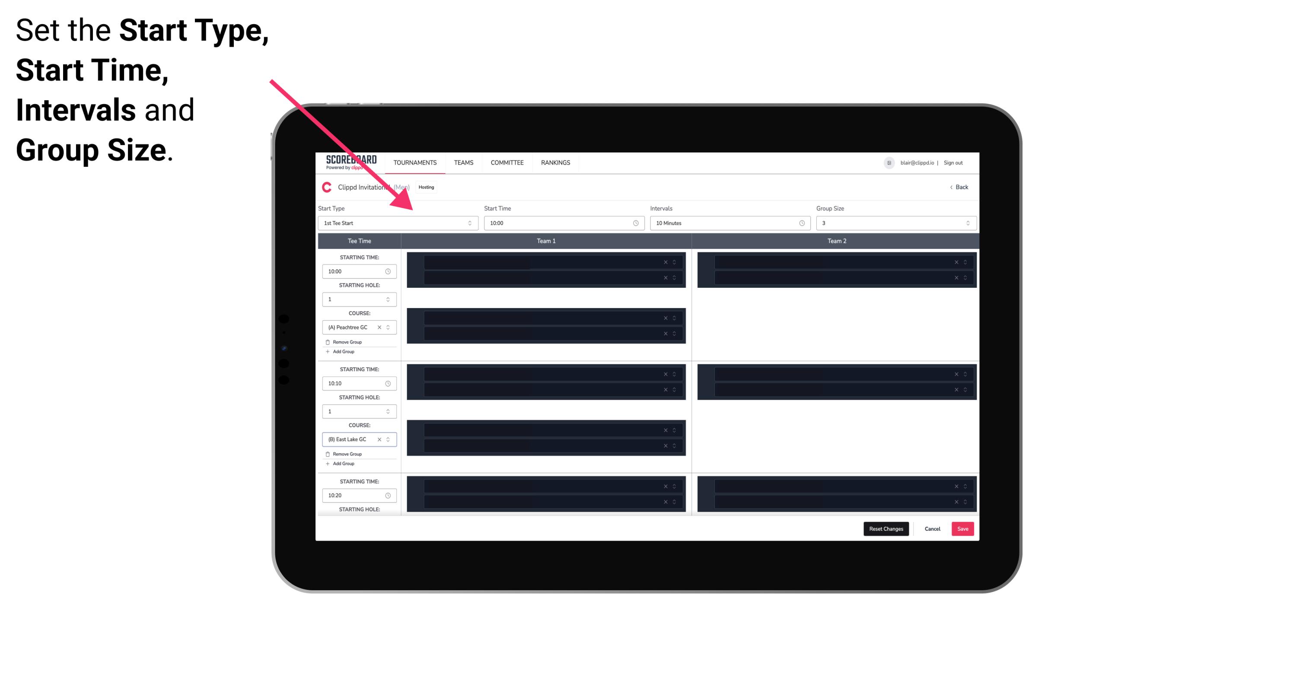Select the RANKINGS tab

[x=555, y=162]
